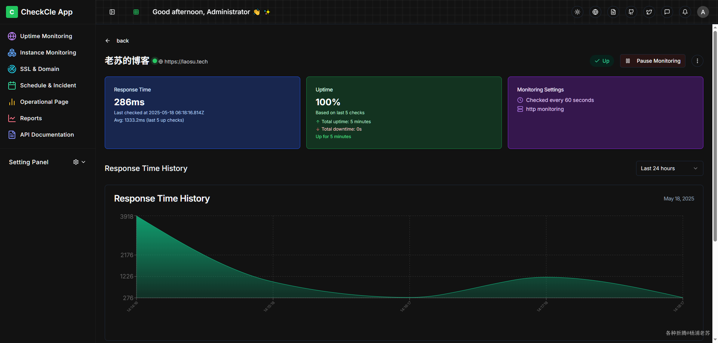Screen dimensions: 718x343
Task: Click the green status dot beside site name
Action: pyautogui.click(x=155, y=61)
